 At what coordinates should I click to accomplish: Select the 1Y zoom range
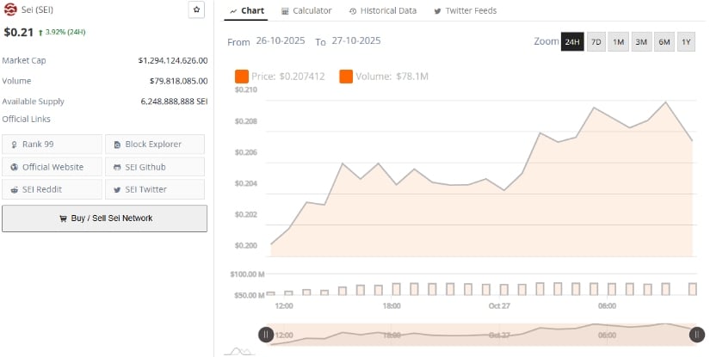point(686,42)
